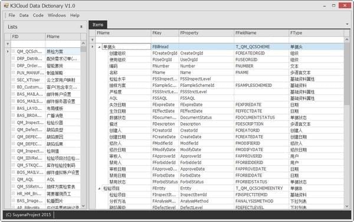This screenshot has height=222, width=354.
Task: Click the T_QM_QCSCHEMEENTRY cell
Action: tap(261, 188)
